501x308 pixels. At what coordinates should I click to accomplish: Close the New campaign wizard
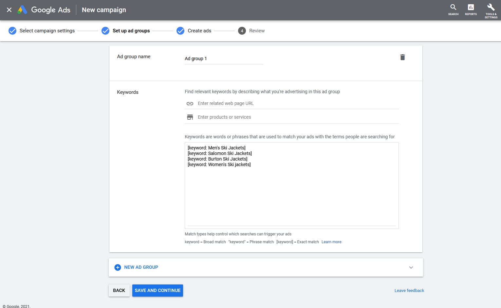tap(9, 10)
